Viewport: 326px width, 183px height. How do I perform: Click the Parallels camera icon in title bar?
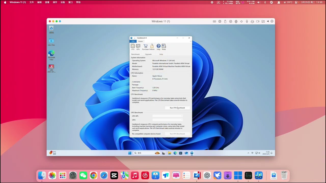click(x=258, y=21)
